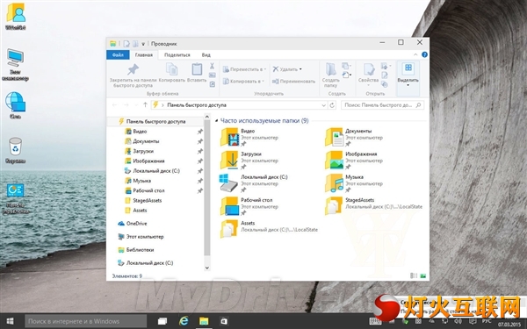The image size is (527, 329).
Task: Select Документы in the navigation pane
Action: click(146, 141)
